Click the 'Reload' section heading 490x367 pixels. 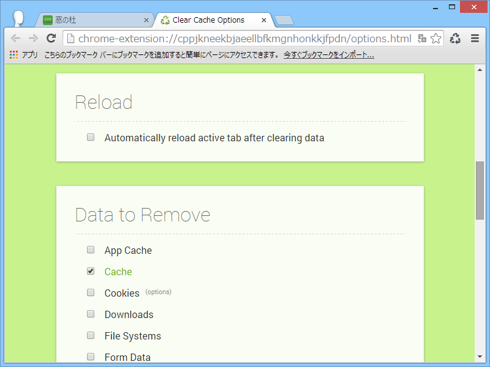coord(104,102)
